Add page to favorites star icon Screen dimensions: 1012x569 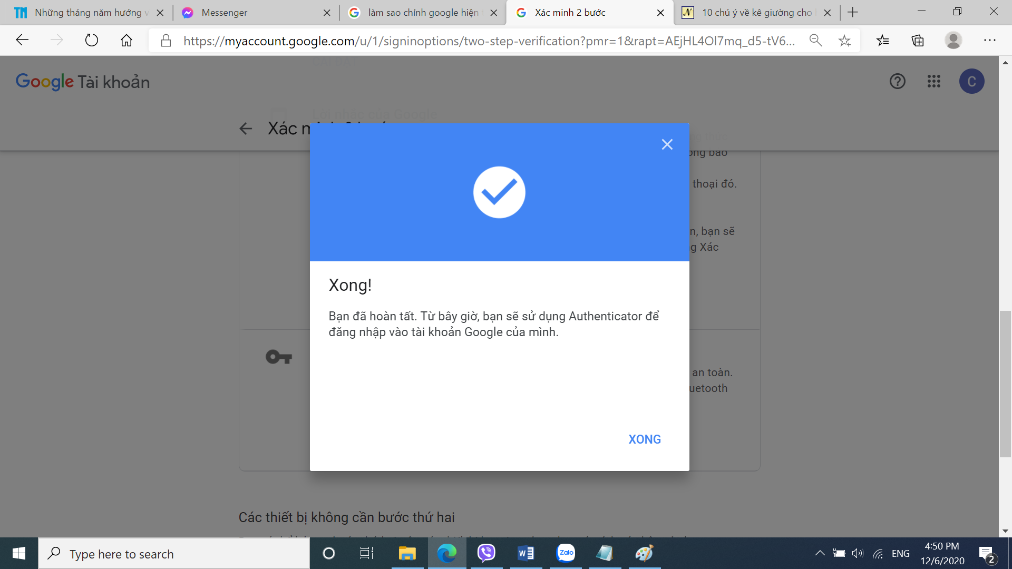[844, 41]
